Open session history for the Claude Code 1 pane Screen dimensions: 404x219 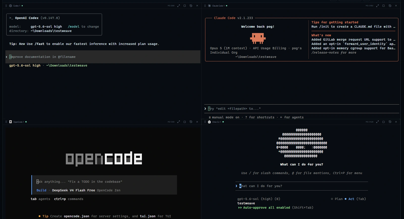[x=390, y=6]
